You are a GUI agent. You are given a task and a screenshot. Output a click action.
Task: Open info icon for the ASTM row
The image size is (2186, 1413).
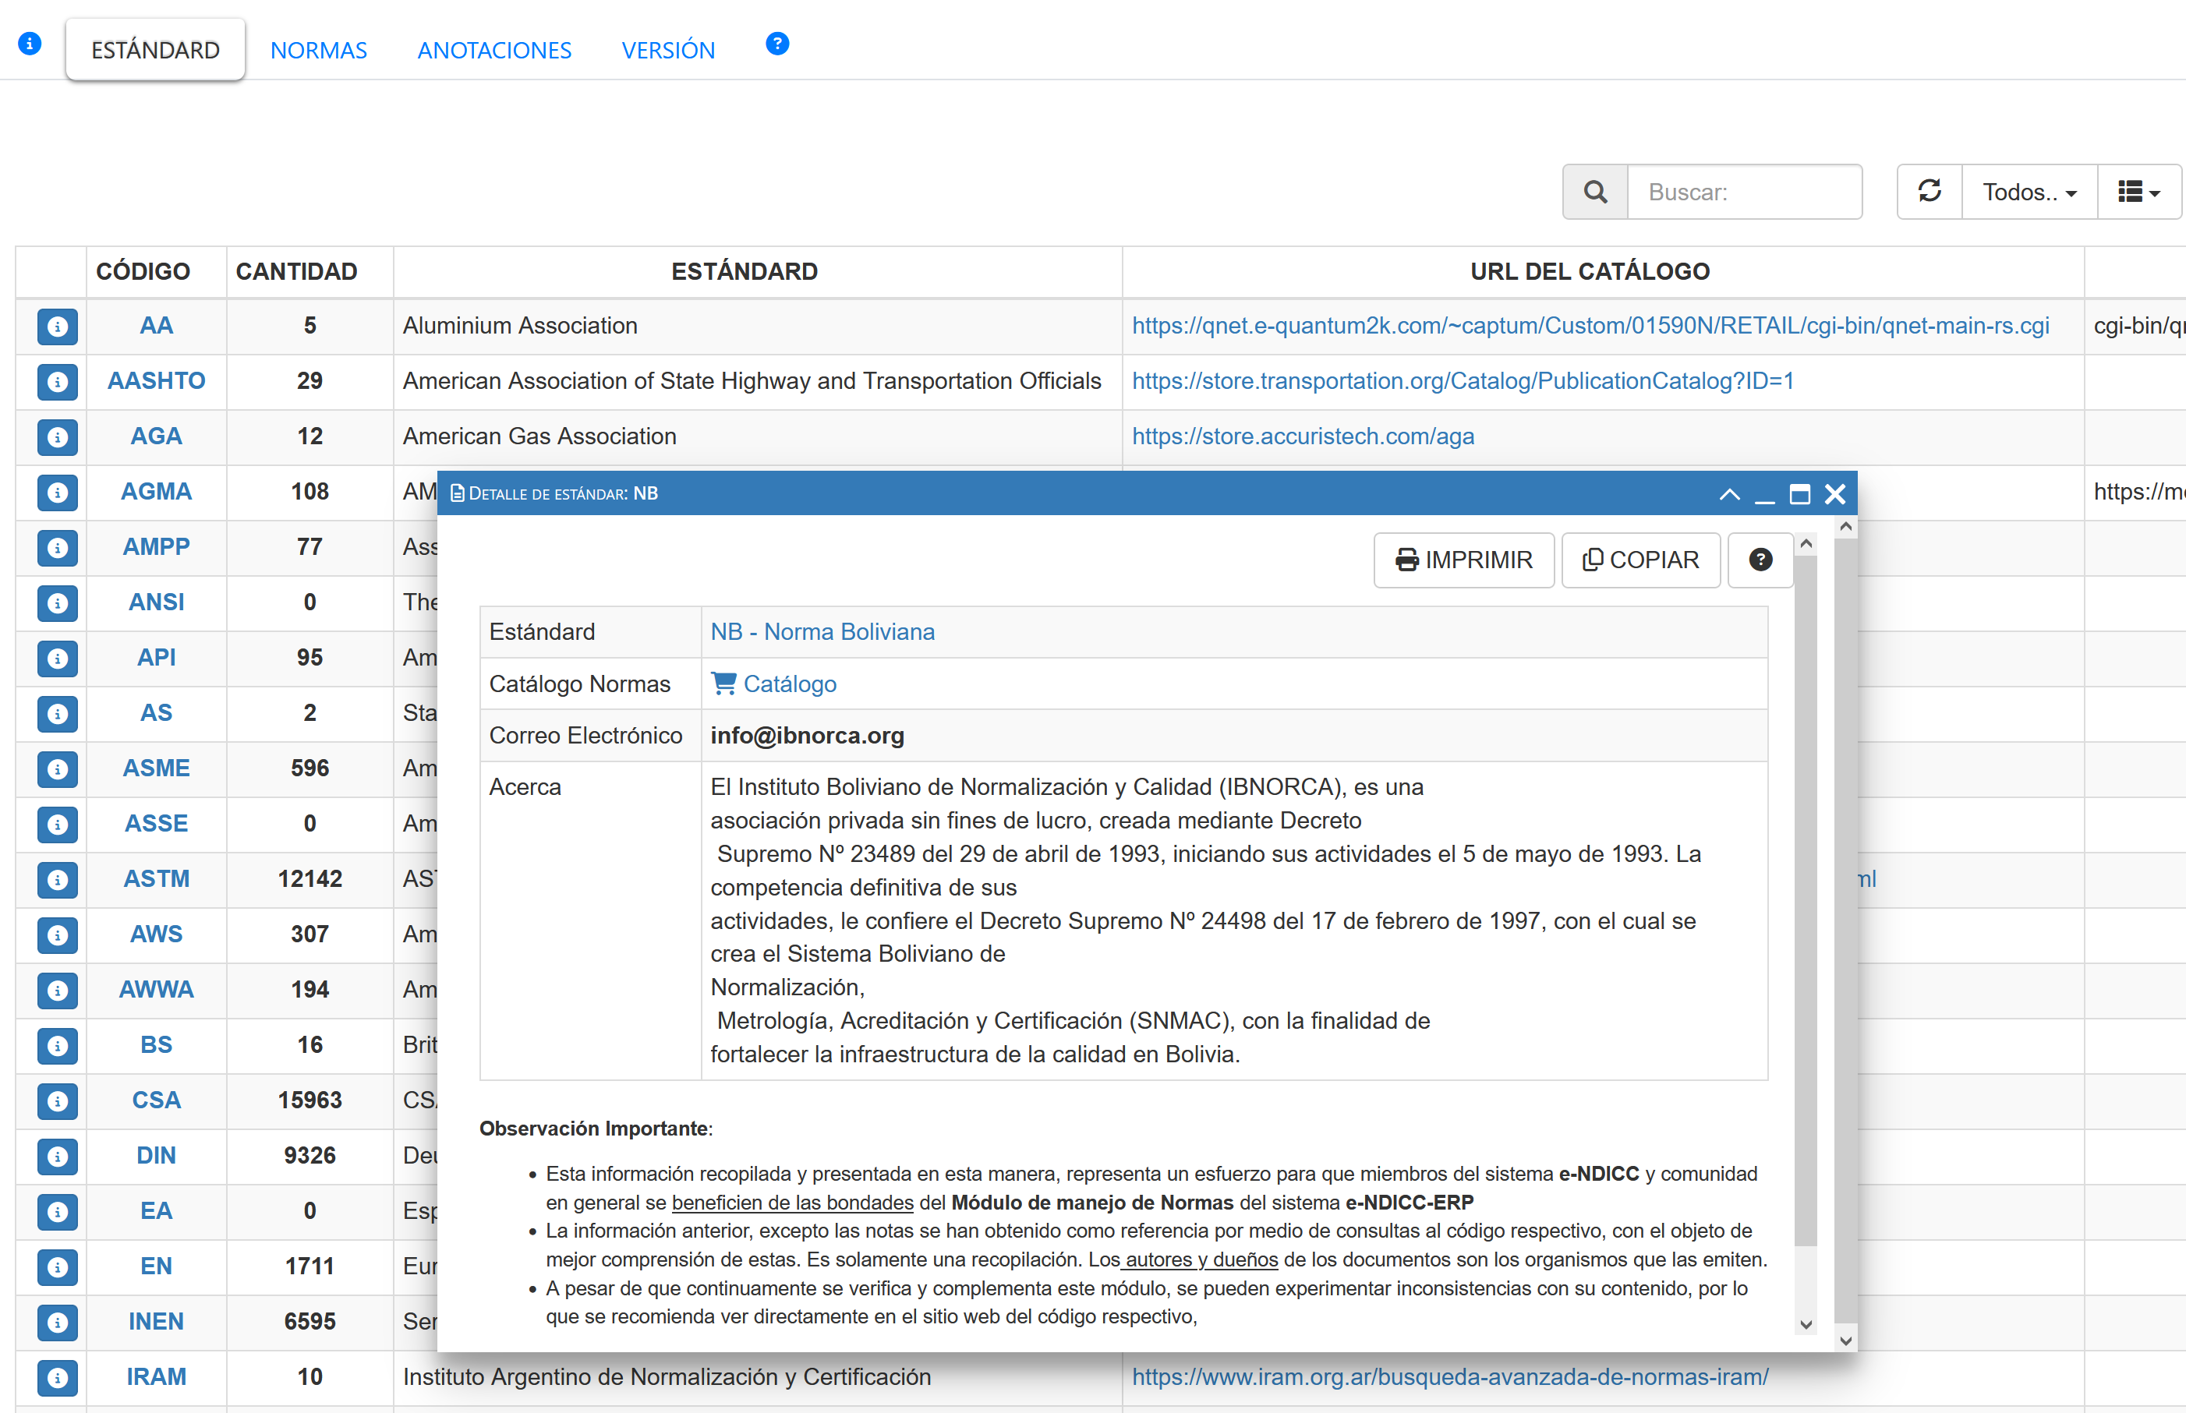pyautogui.click(x=57, y=879)
